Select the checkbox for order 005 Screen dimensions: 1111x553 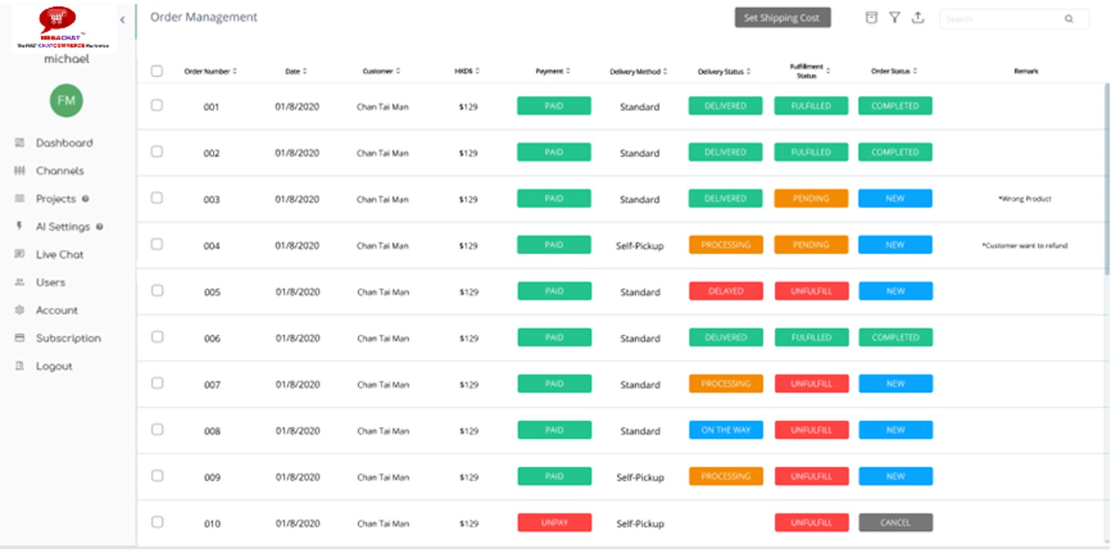pyautogui.click(x=157, y=291)
